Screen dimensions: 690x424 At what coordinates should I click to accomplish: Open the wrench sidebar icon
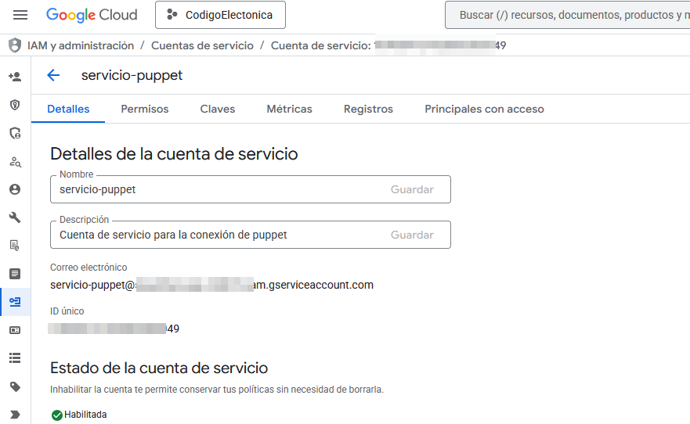pos(15,217)
